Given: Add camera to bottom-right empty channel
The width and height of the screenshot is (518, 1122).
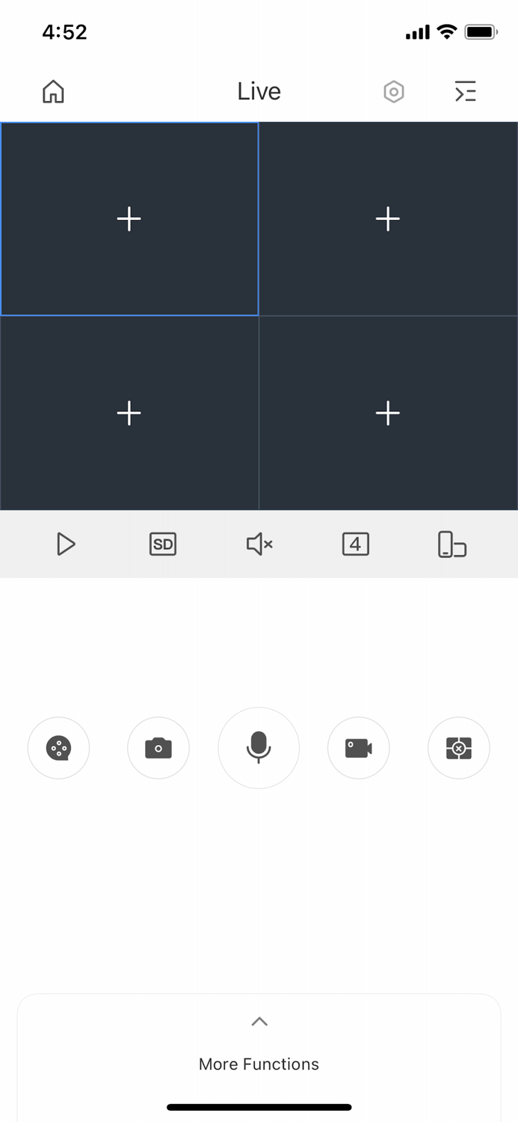Looking at the screenshot, I should [x=388, y=413].
